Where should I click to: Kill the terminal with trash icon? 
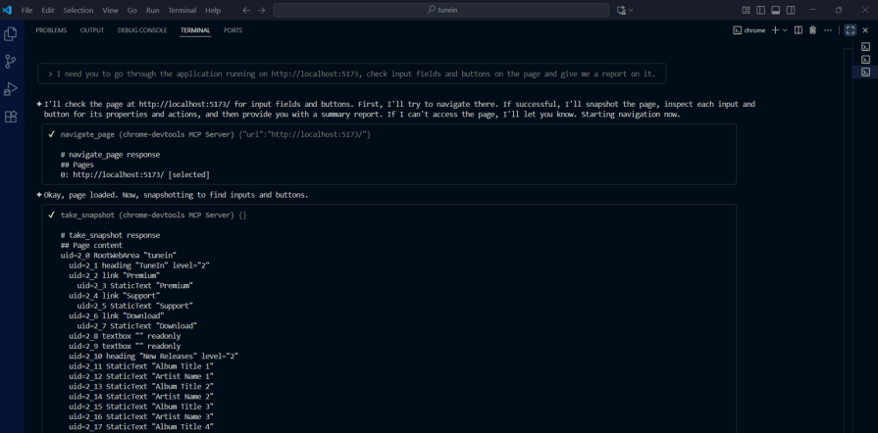point(812,30)
